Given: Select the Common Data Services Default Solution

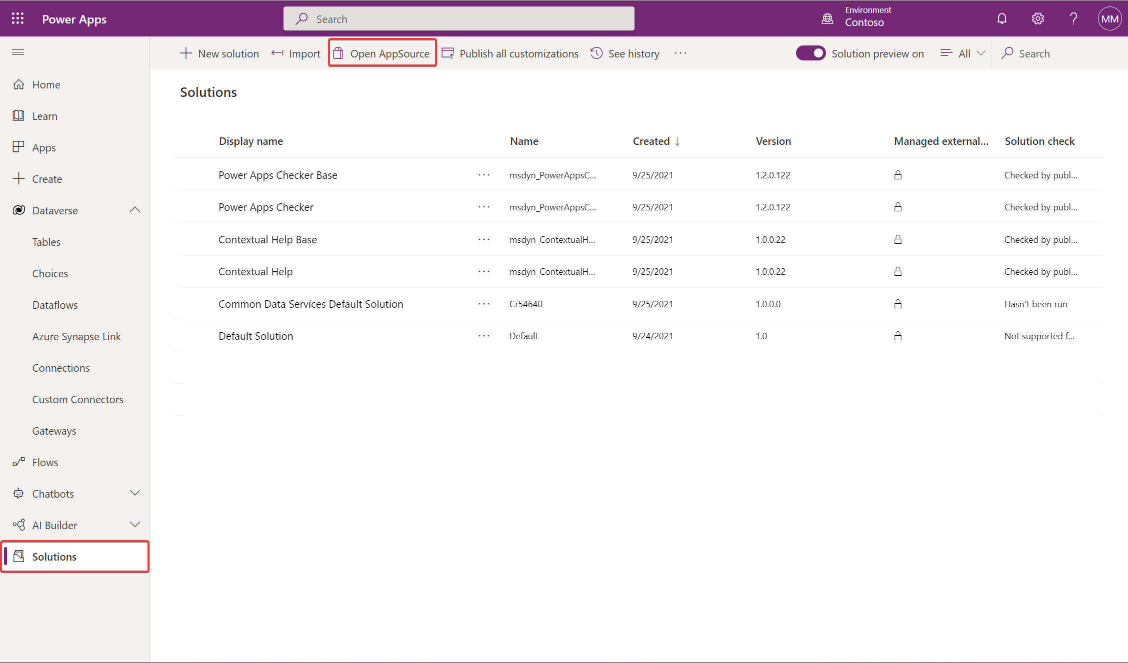Looking at the screenshot, I should point(310,304).
